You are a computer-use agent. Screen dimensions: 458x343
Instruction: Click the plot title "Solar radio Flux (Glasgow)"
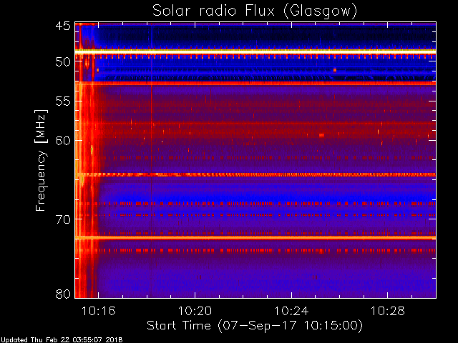point(255,11)
